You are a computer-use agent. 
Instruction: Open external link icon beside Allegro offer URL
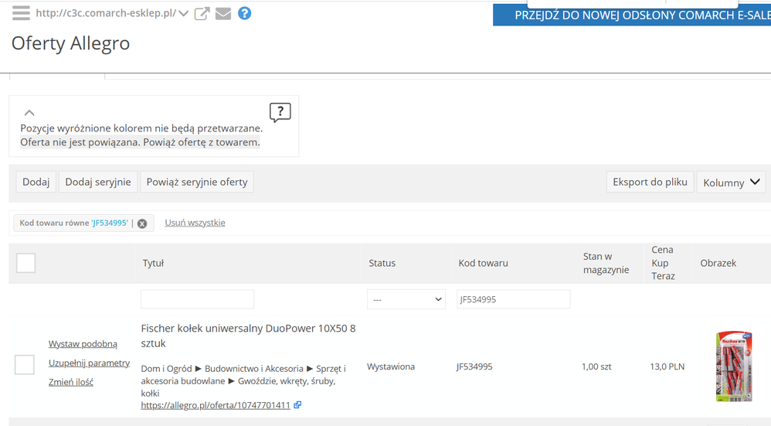pos(297,405)
